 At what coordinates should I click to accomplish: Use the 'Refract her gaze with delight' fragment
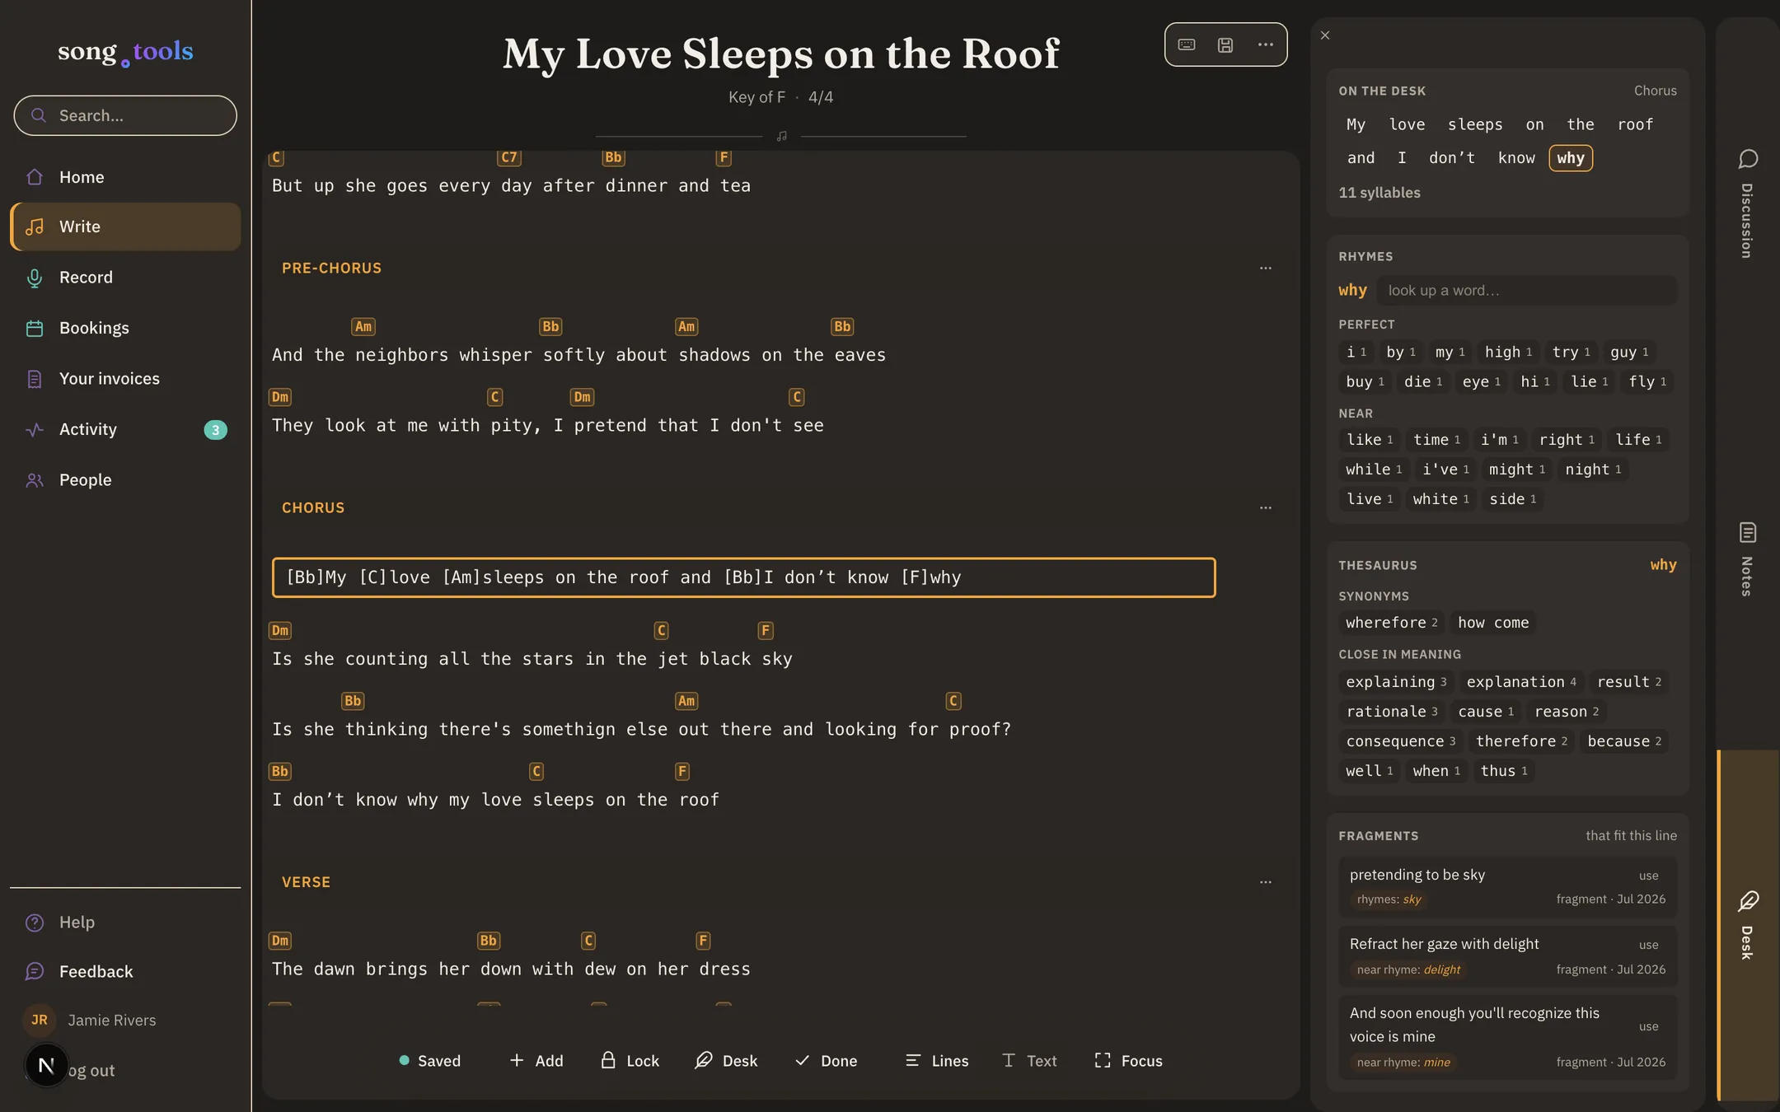click(1648, 945)
